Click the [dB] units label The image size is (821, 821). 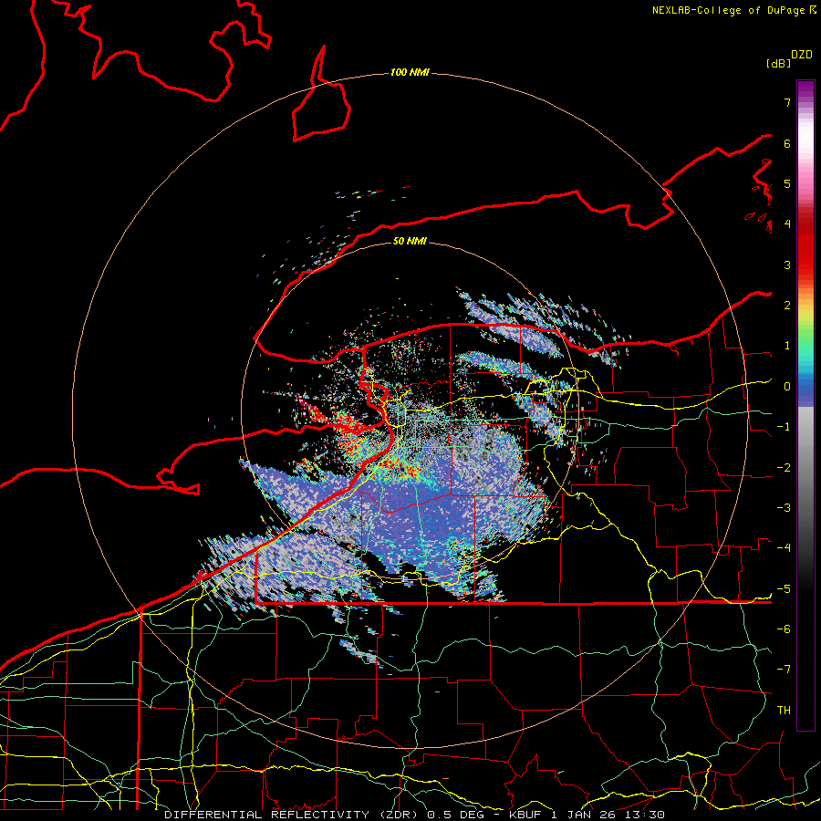coord(778,63)
